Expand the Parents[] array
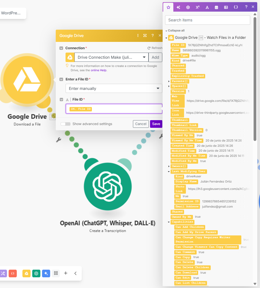 169,81
